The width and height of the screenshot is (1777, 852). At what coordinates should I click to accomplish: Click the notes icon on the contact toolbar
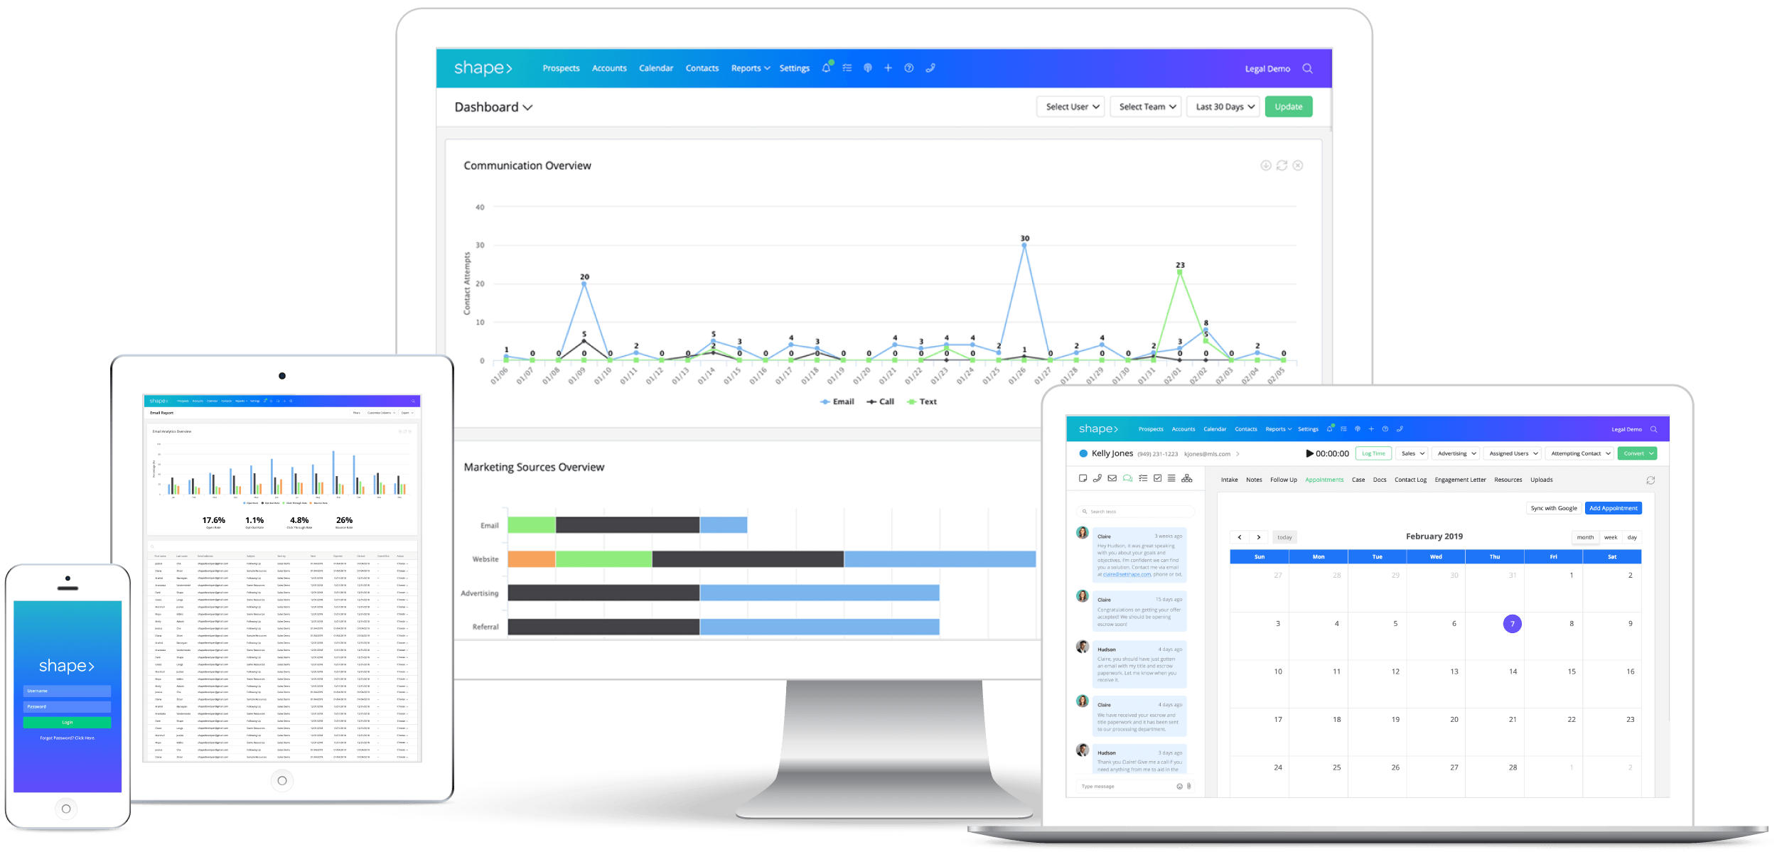click(1083, 478)
